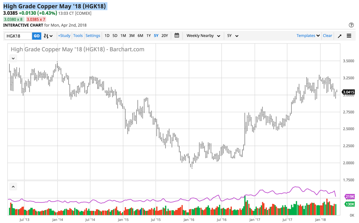Open chart studies with the +Study icon
The image size is (359, 223).
tap(65, 35)
